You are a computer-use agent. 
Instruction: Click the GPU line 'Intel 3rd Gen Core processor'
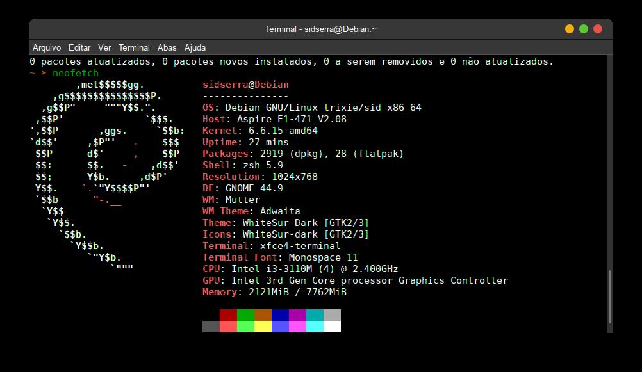coord(311,280)
